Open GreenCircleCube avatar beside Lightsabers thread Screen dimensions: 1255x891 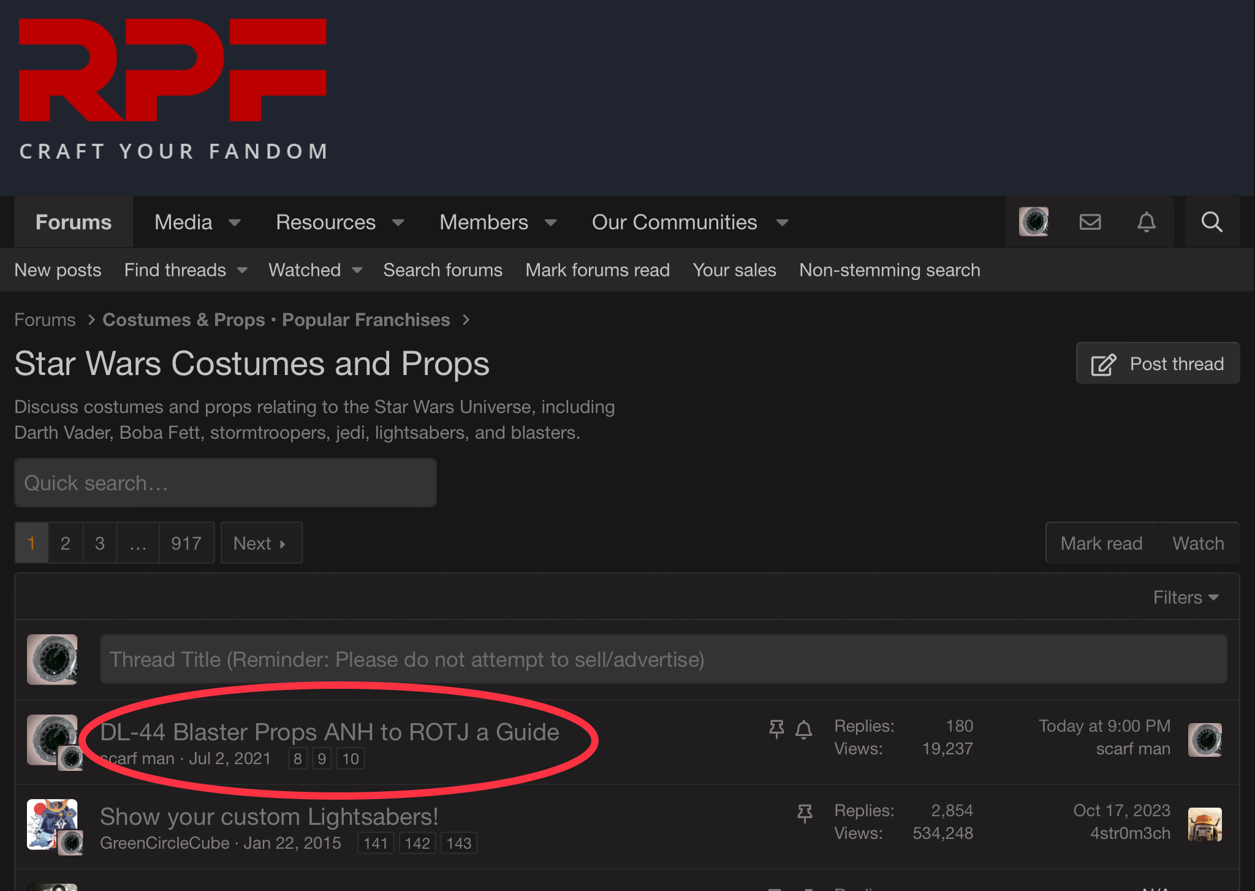[x=52, y=824]
